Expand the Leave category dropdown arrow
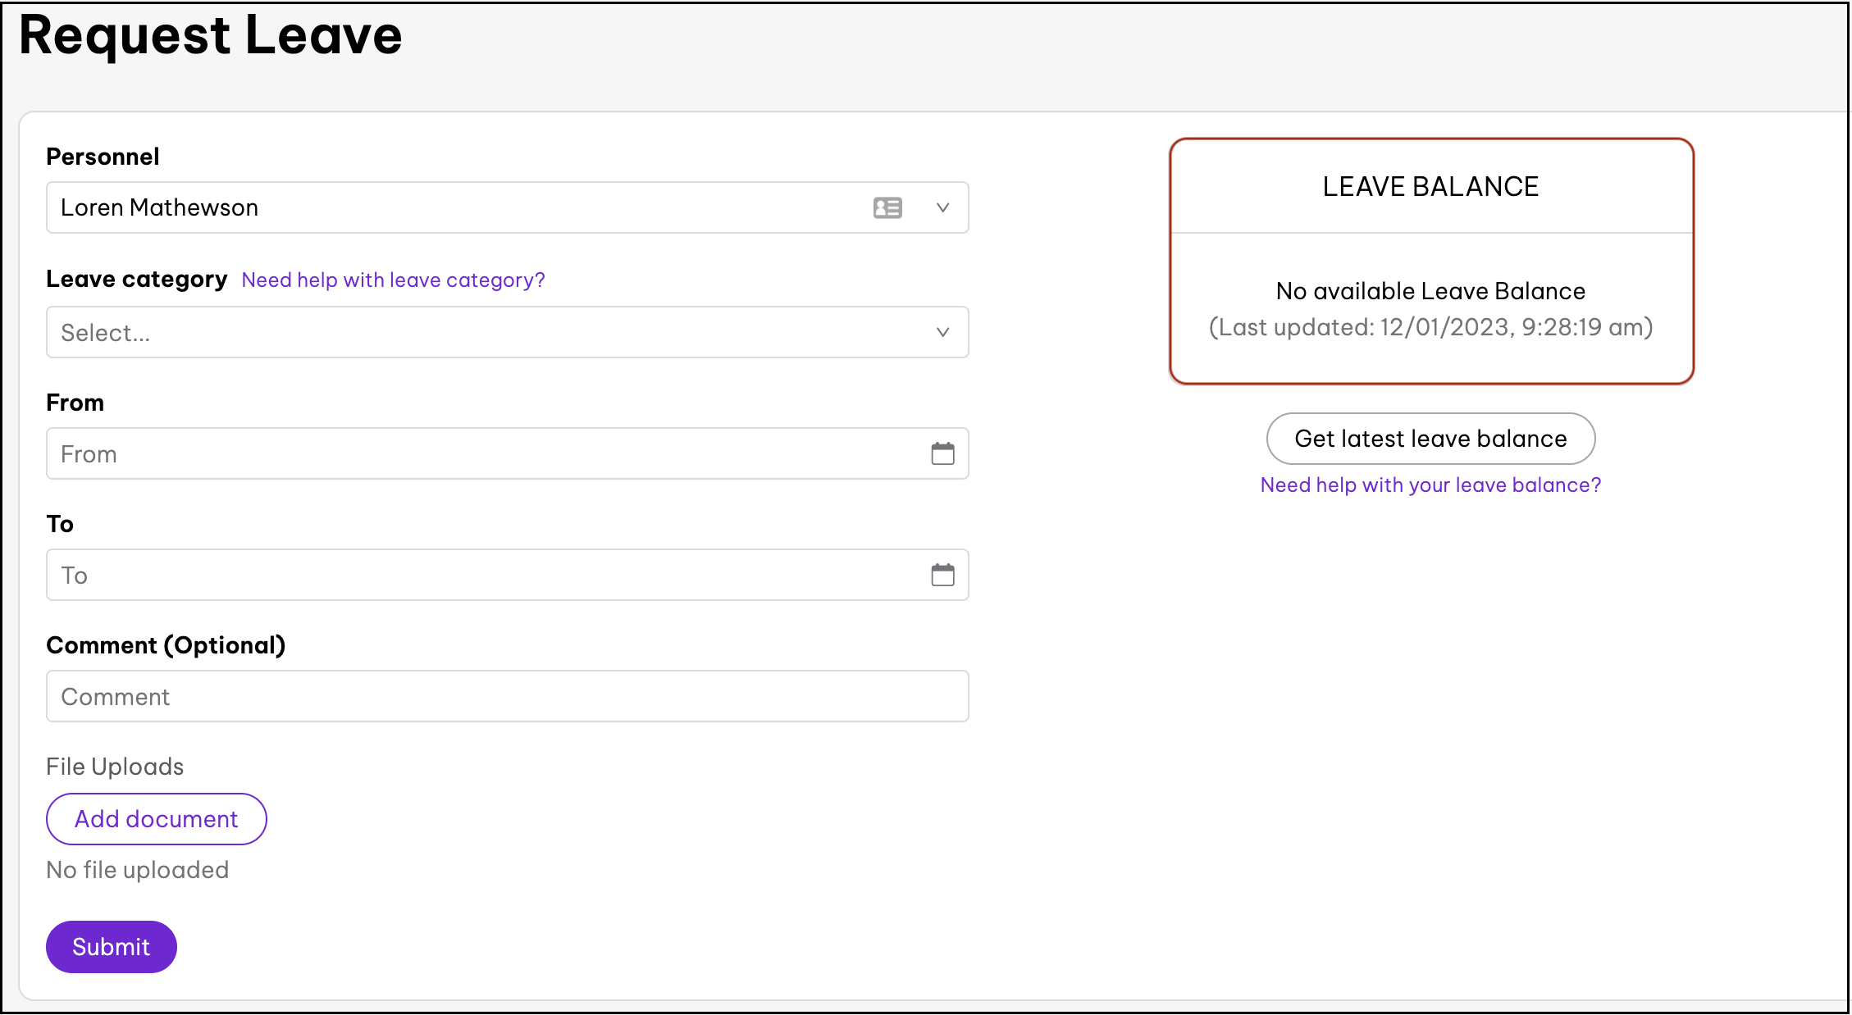The image size is (1852, 1015). [x=942, y=332]
